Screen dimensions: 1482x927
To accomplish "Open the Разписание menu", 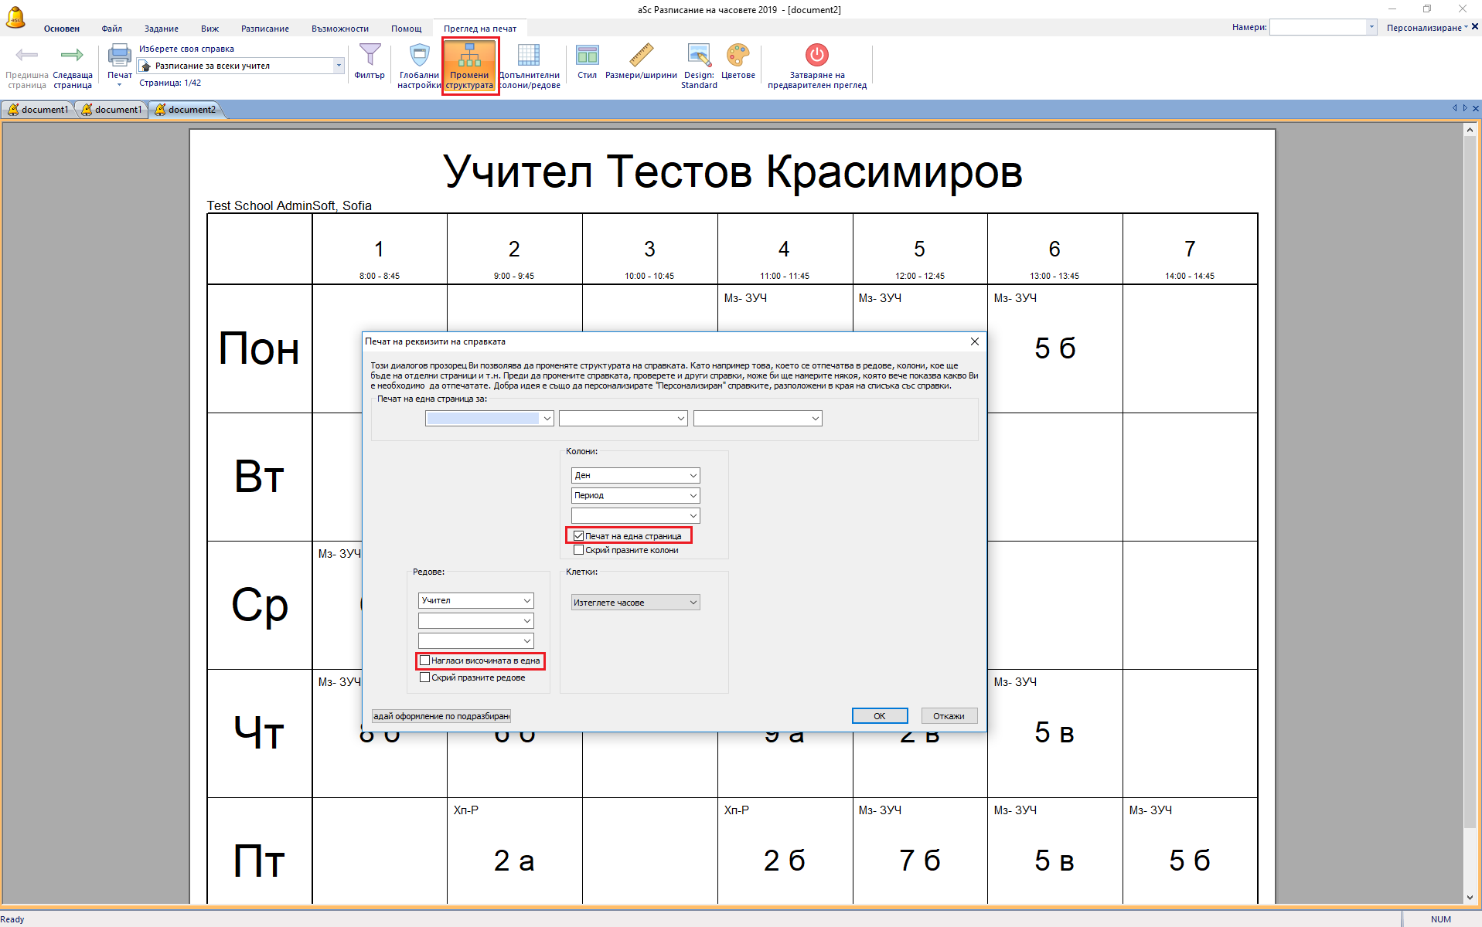I will pyautogui.click(x=264, y=29).
